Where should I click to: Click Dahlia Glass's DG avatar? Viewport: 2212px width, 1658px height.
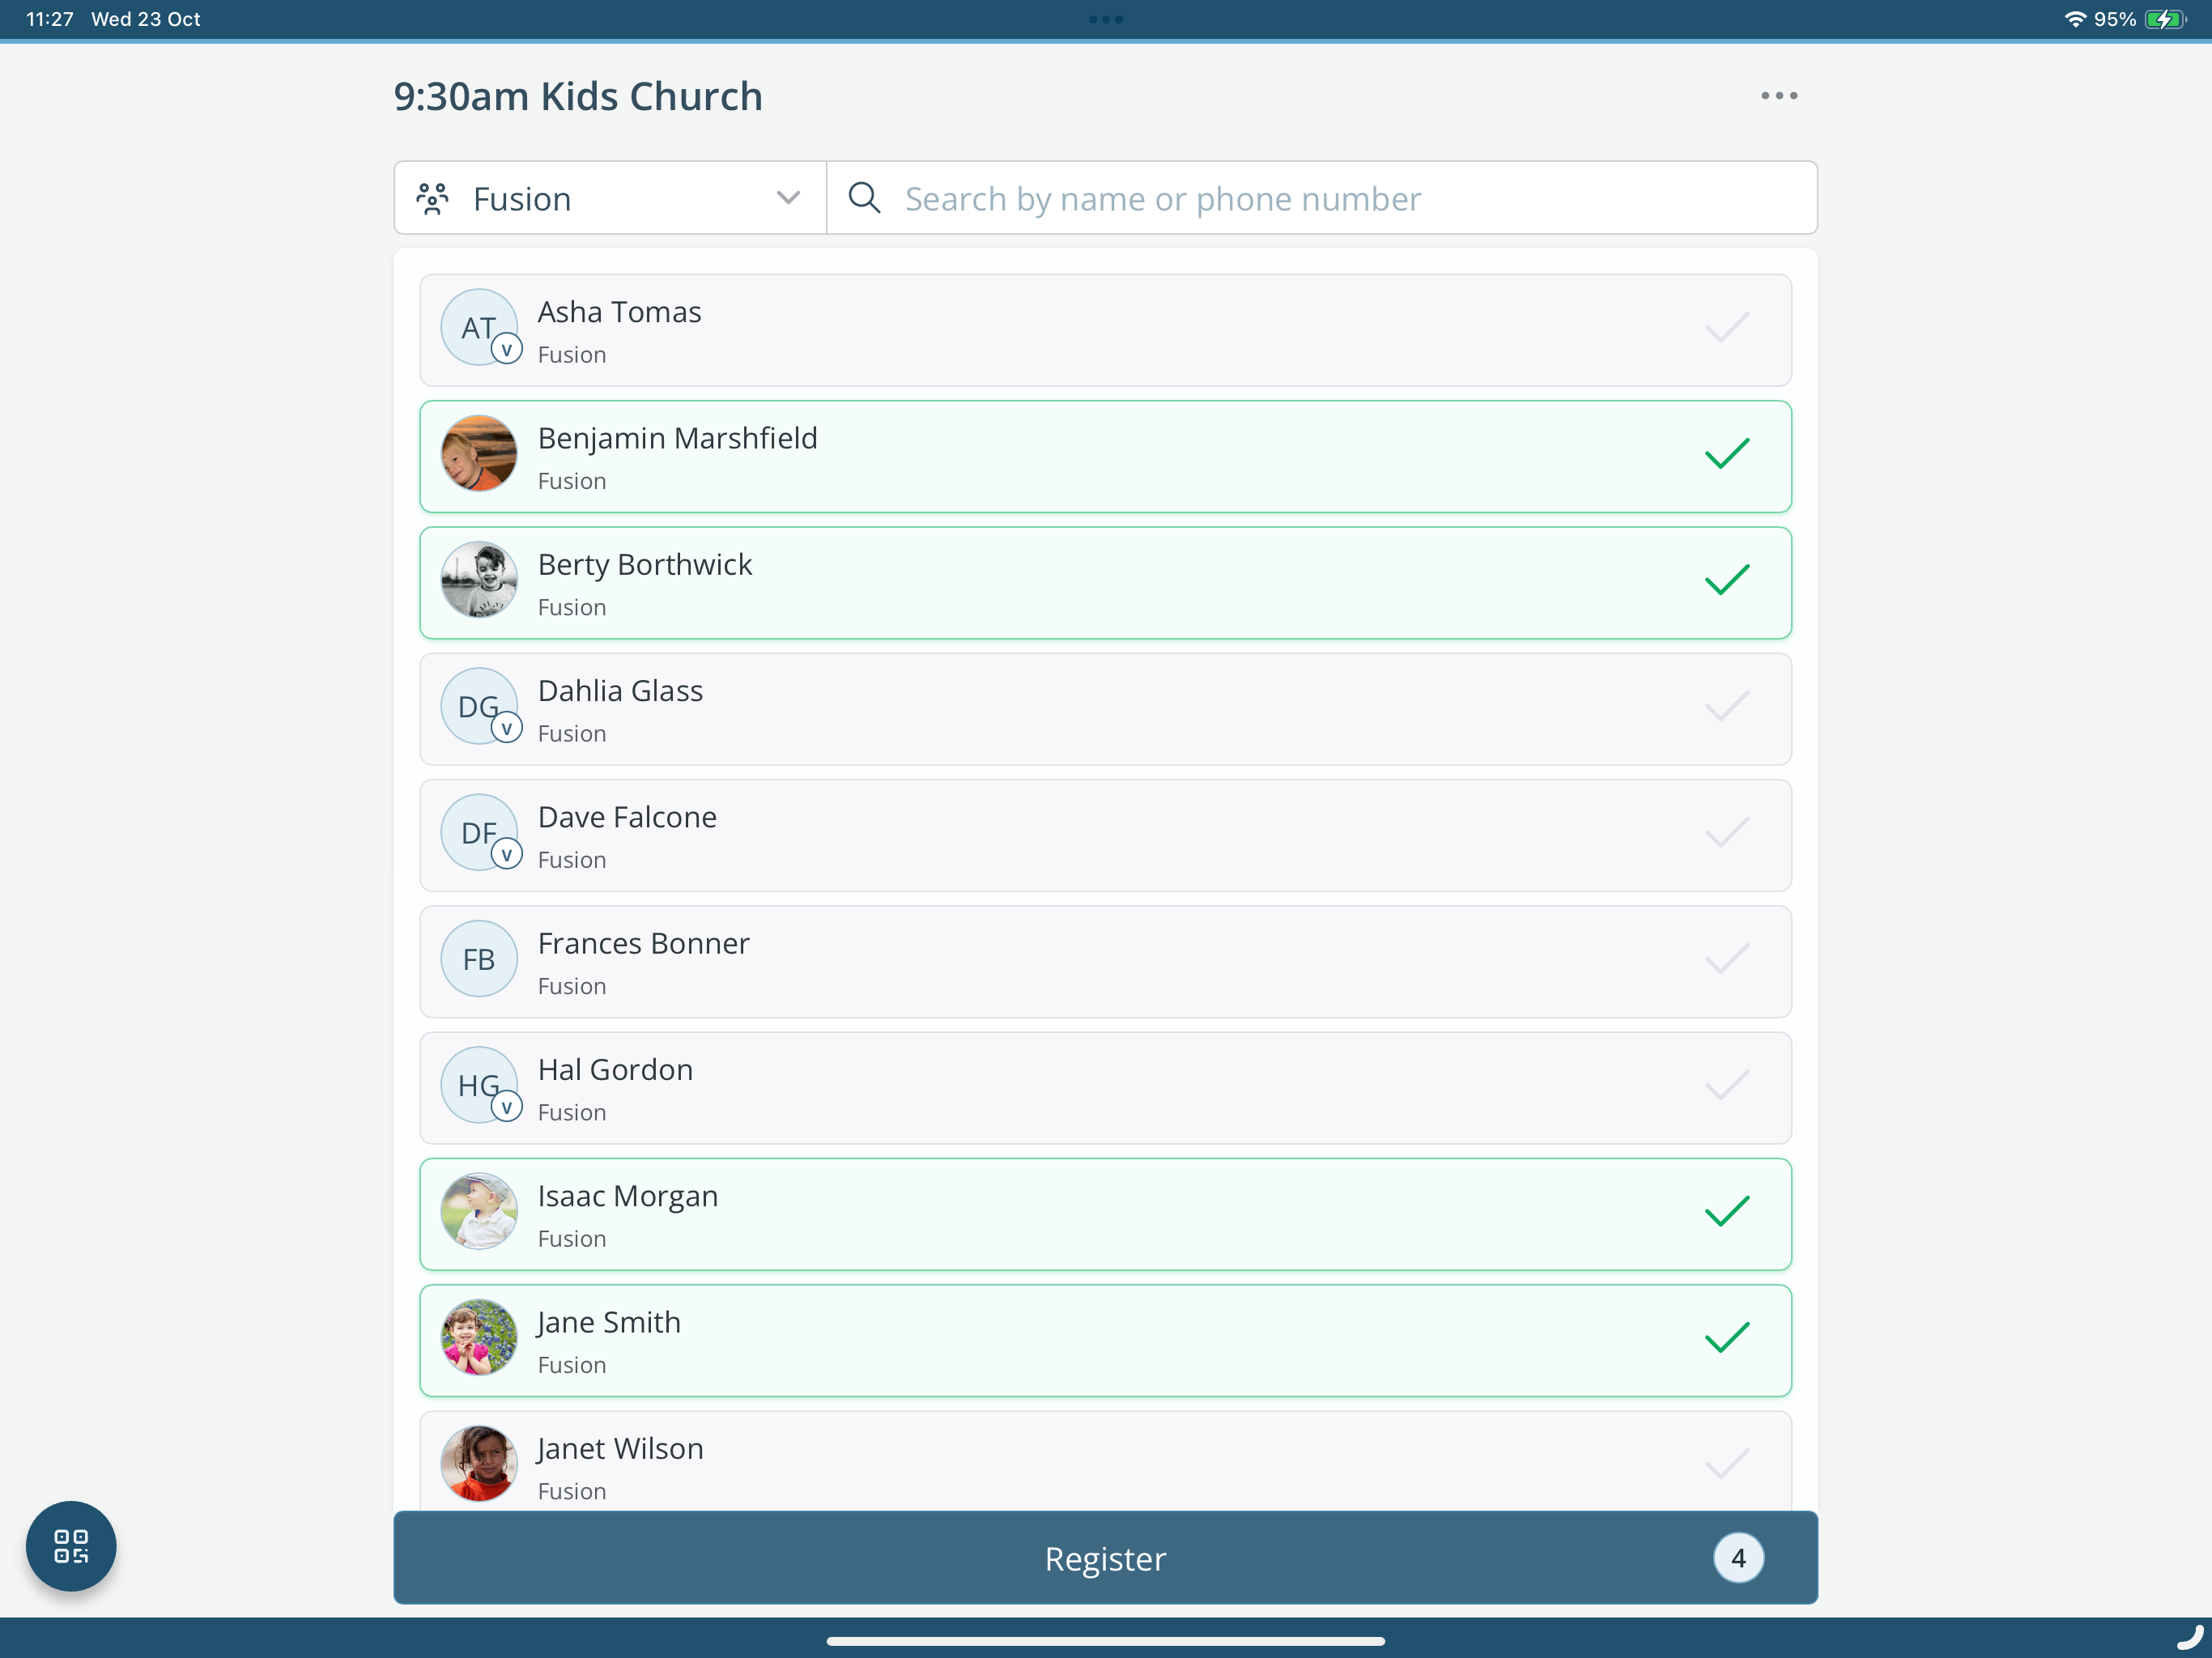click(x=479, y=706)
